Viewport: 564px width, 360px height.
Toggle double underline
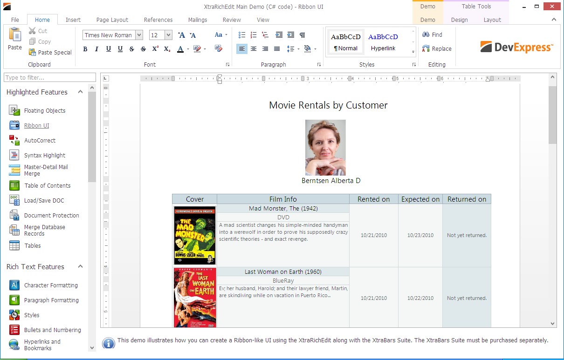click(x=120, y=49)
